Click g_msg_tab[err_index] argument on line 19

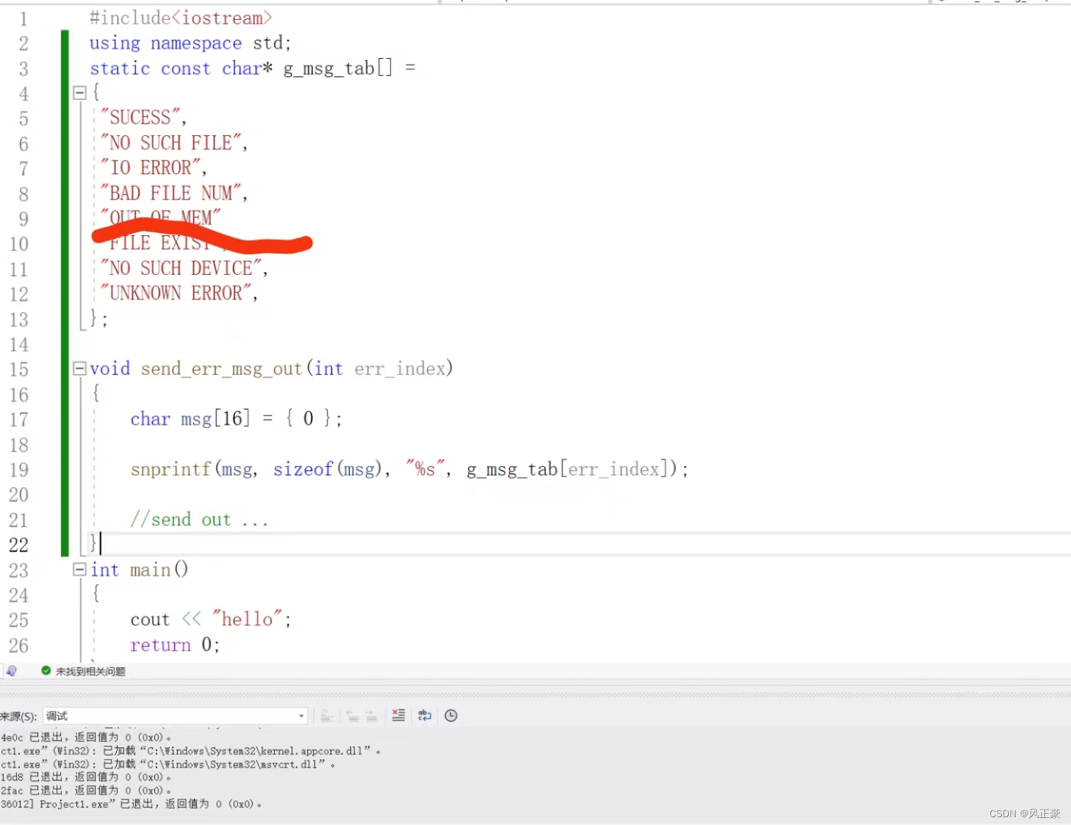pos(568,469)
